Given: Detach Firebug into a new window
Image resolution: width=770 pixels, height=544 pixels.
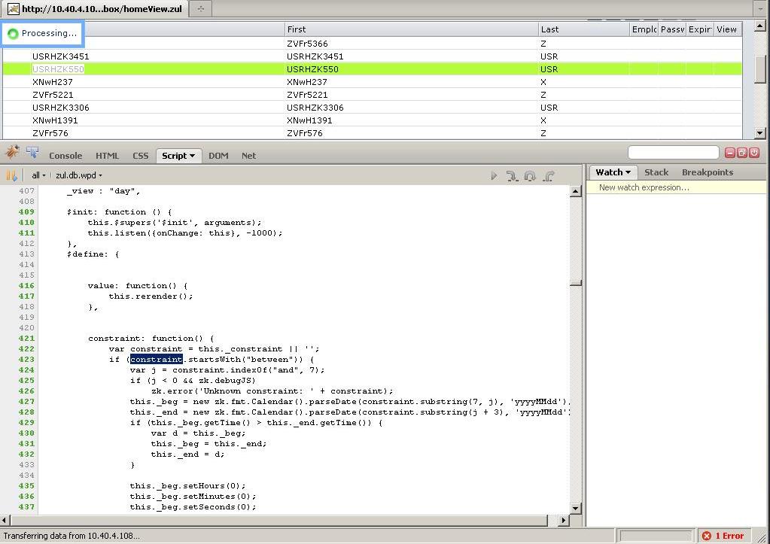Looking at the screenshot, I should [x=742, y=153].
